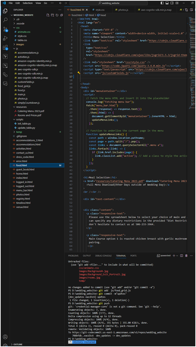Open the Accounts icon at bottom left

click(5, 336)
